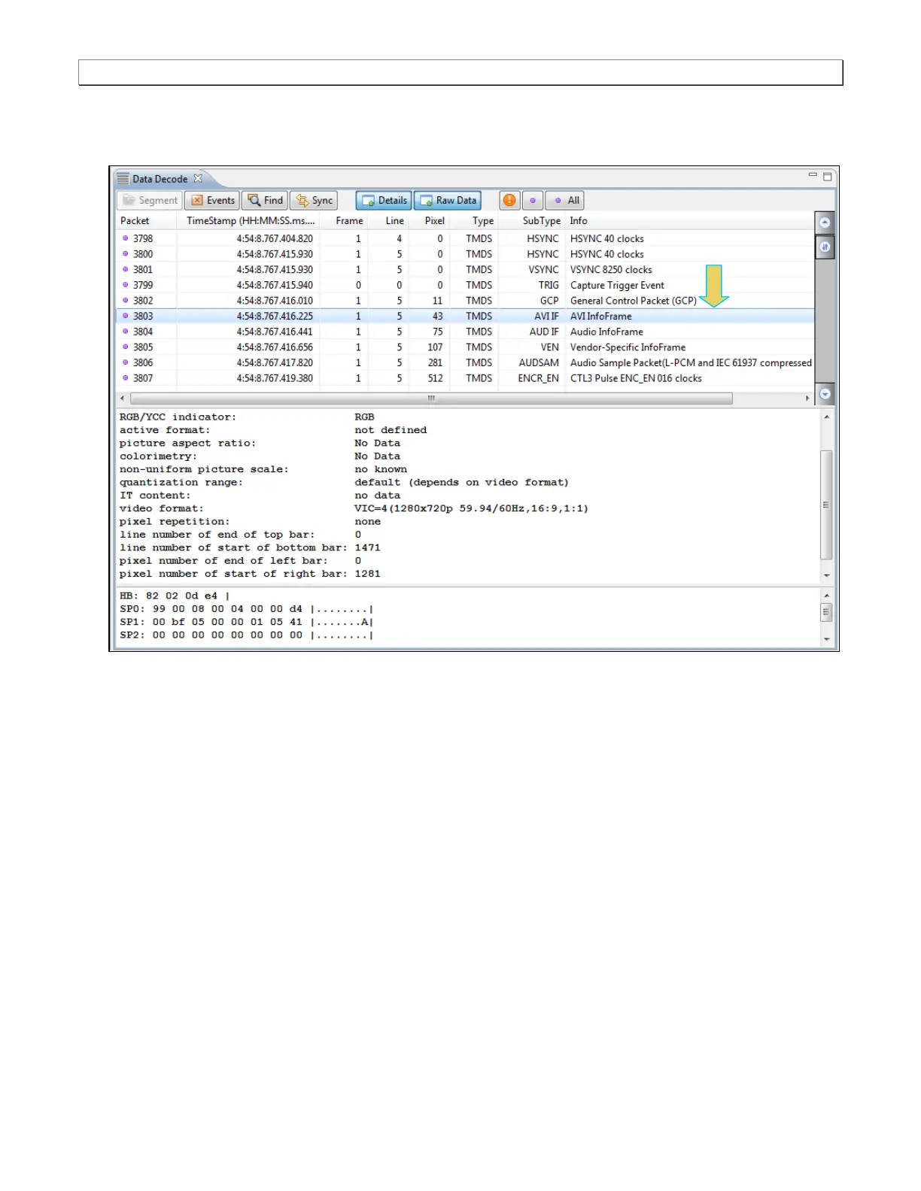Screen dimensions: 921x1191
Task: Click the single purple dot filter button
Action: tap(532, 201)
